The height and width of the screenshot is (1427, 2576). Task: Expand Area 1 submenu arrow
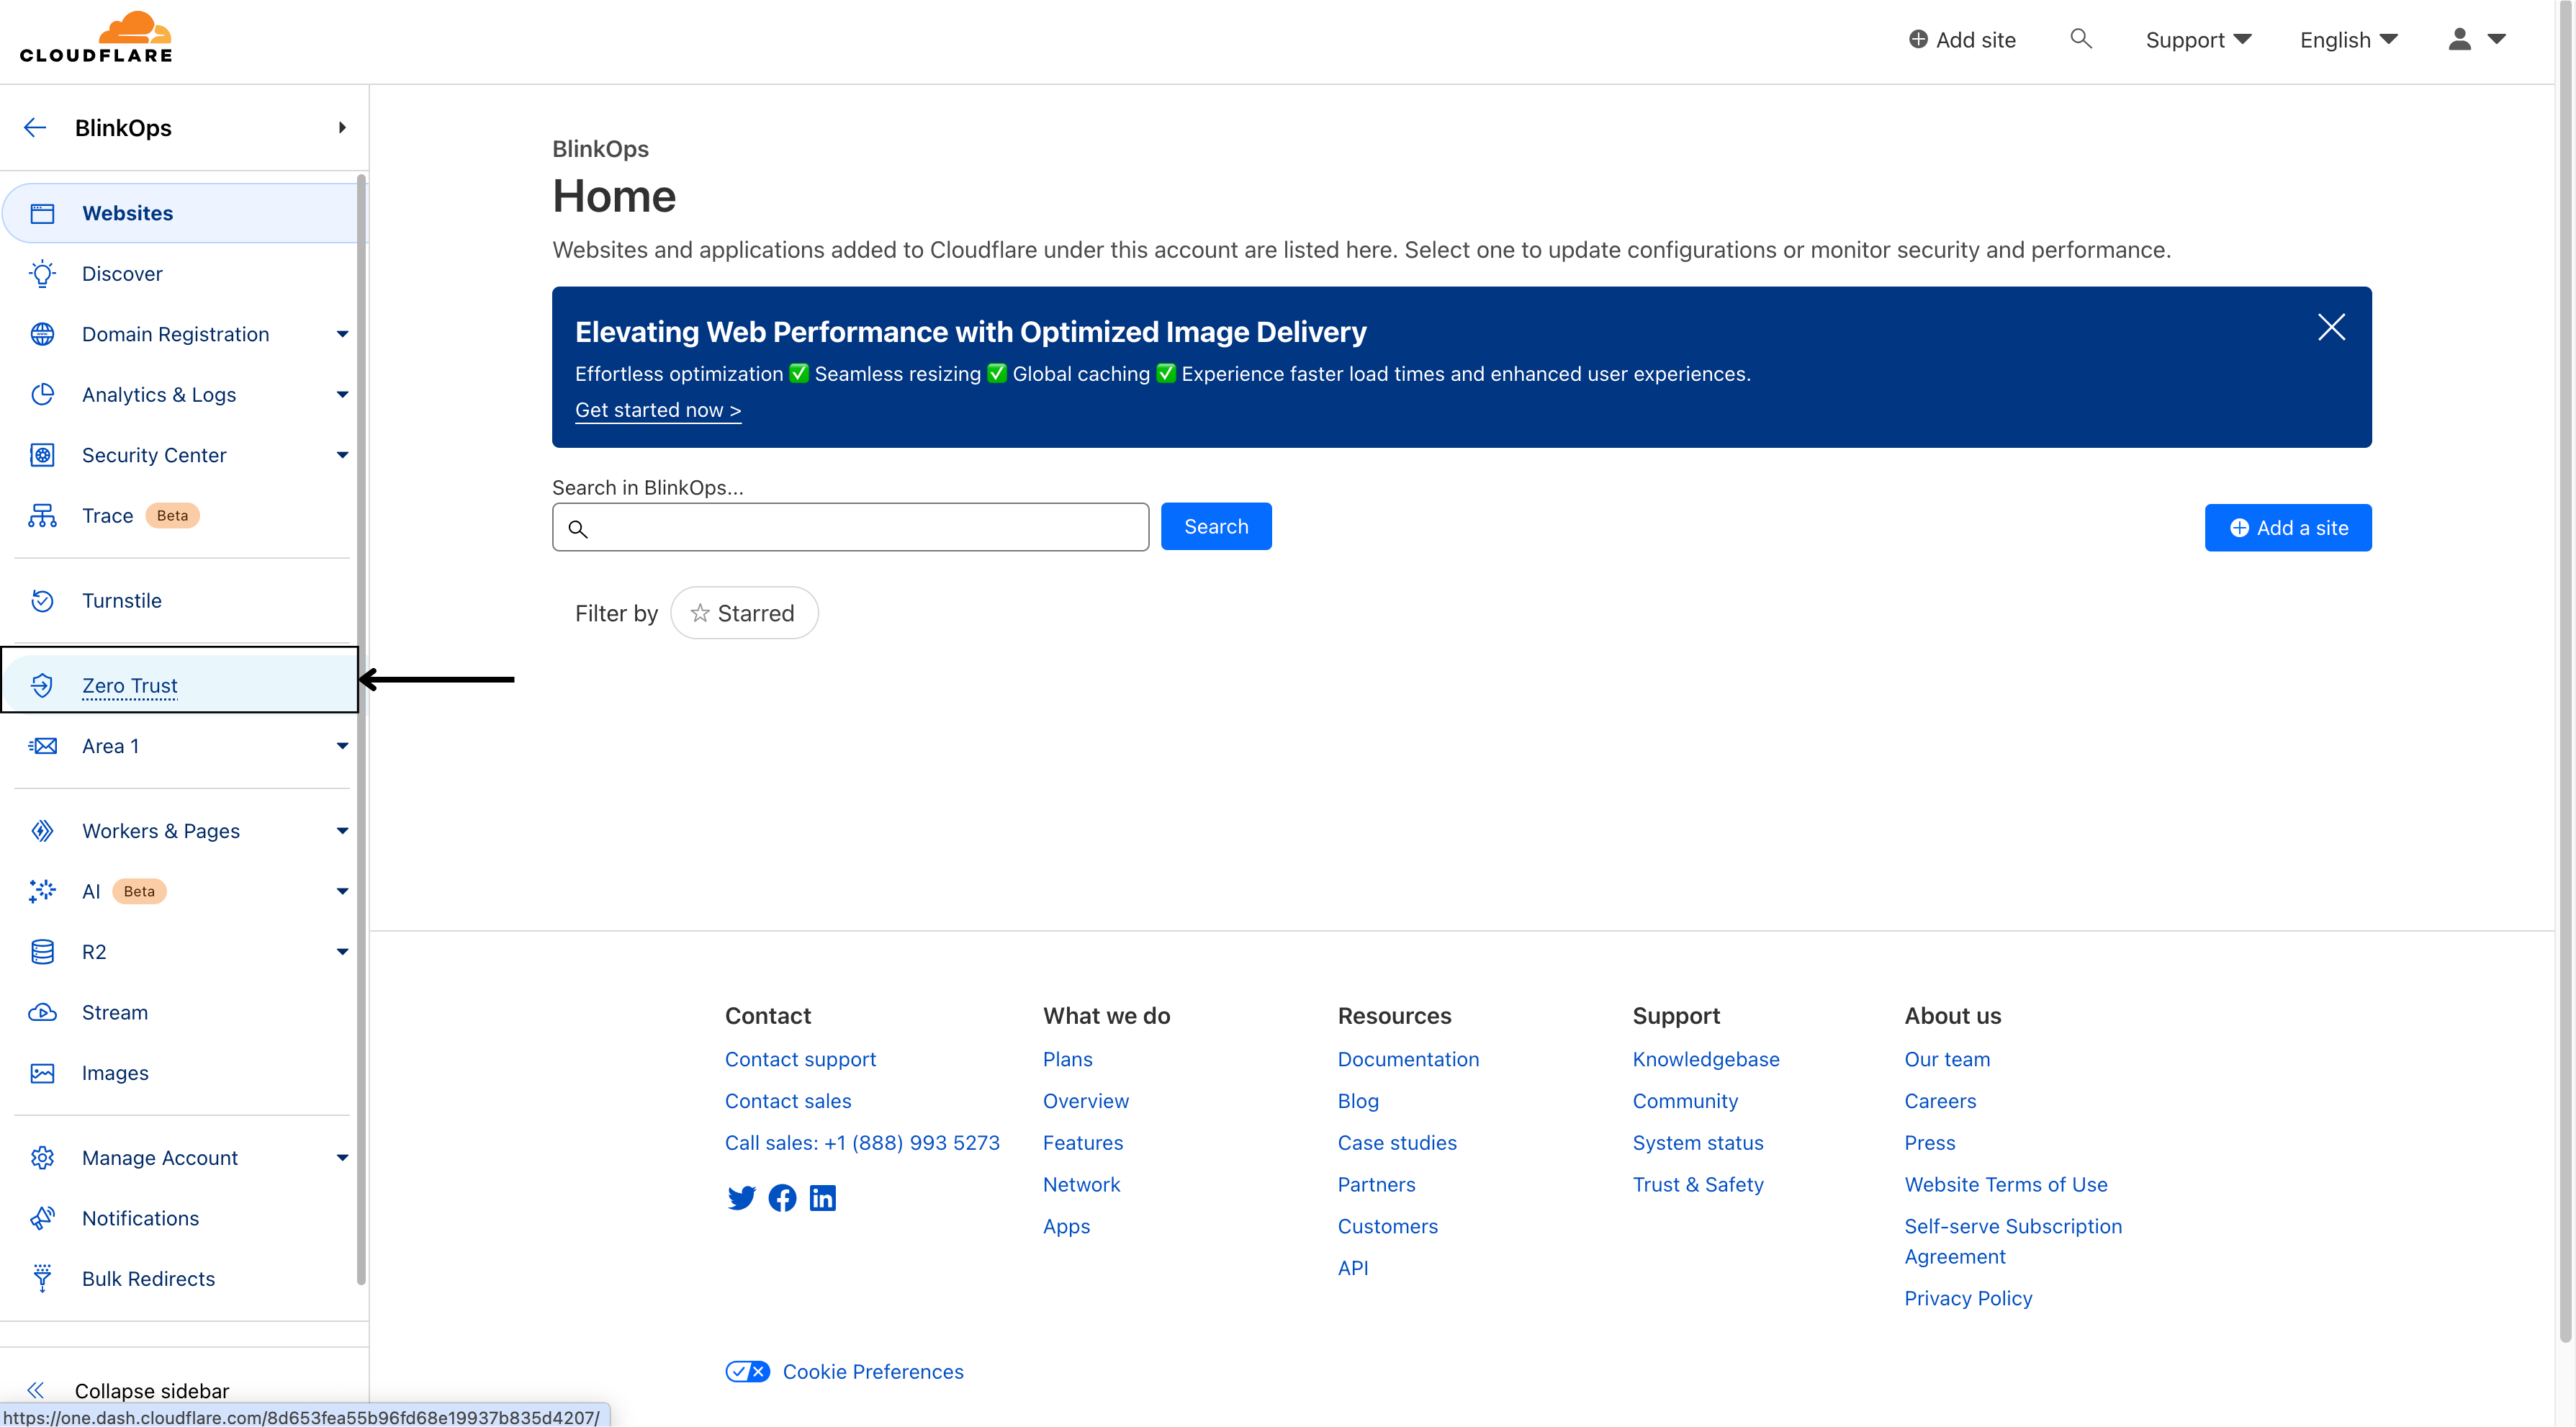pyautogui.click(x=342, y=746)
